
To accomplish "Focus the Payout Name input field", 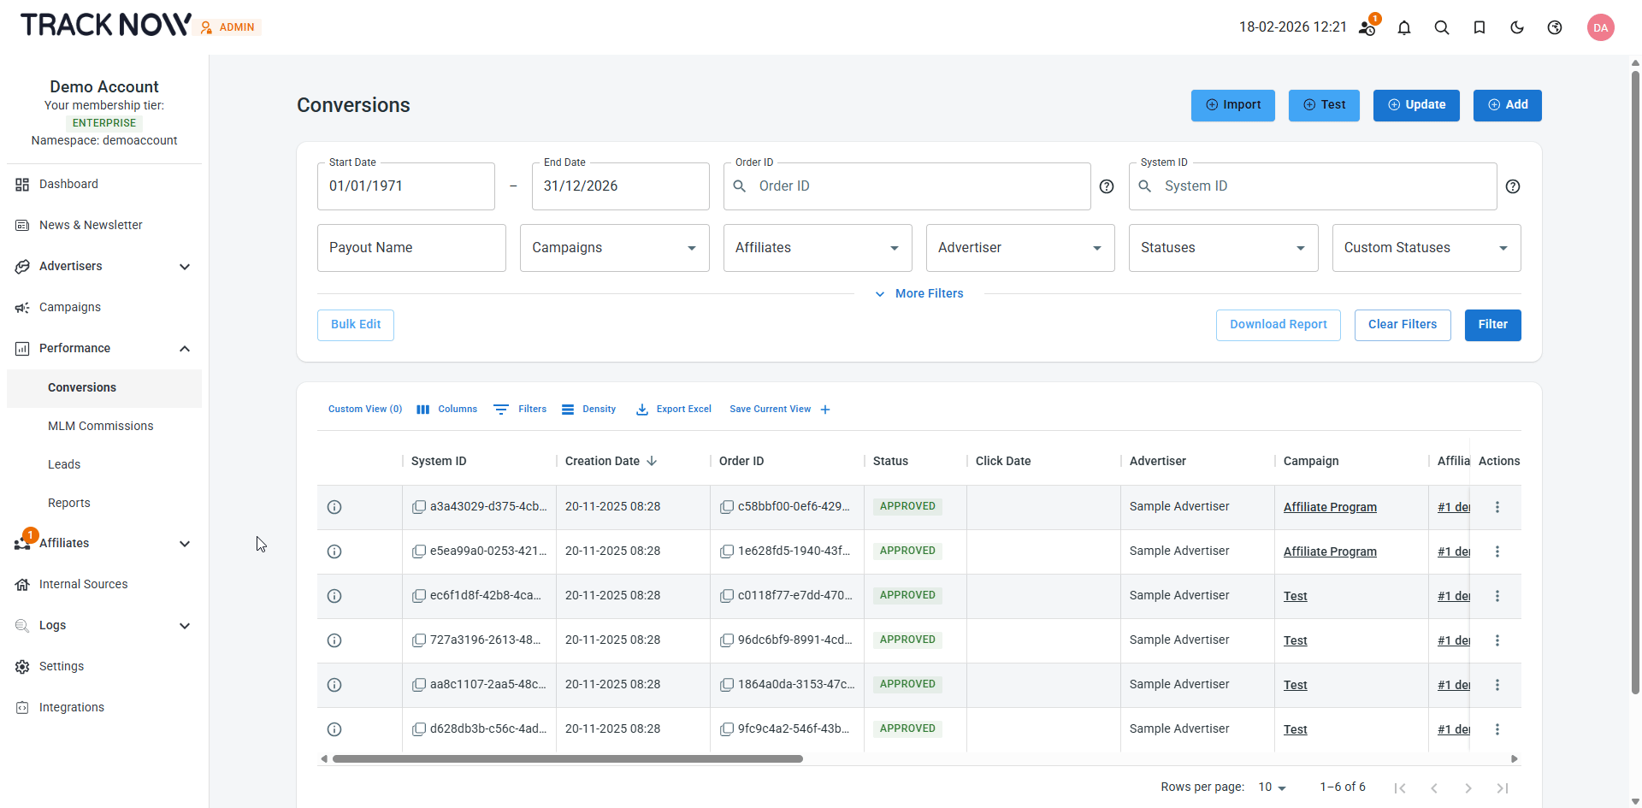I will 411,248.
